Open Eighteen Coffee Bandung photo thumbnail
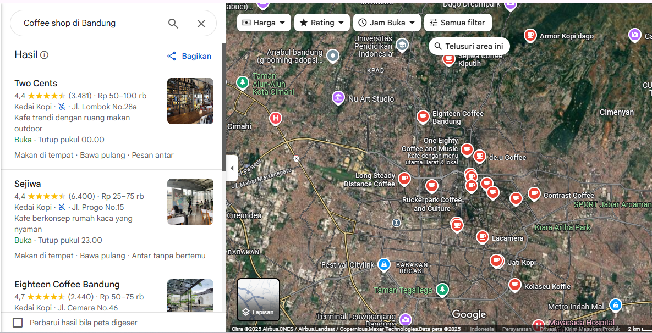Screen dimensions: 652x333 (x=190, y=296)
